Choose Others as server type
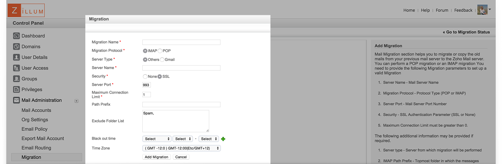 click(145, 59)
